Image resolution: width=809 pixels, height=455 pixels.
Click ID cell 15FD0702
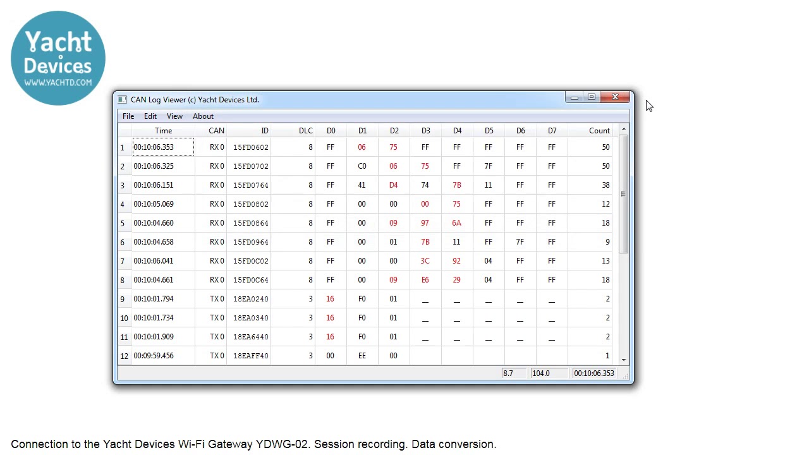[x=248, y=166]
